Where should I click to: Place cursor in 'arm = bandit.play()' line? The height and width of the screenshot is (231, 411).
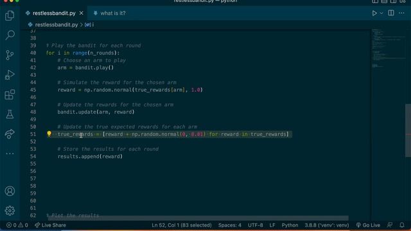[x=85, y=67]
